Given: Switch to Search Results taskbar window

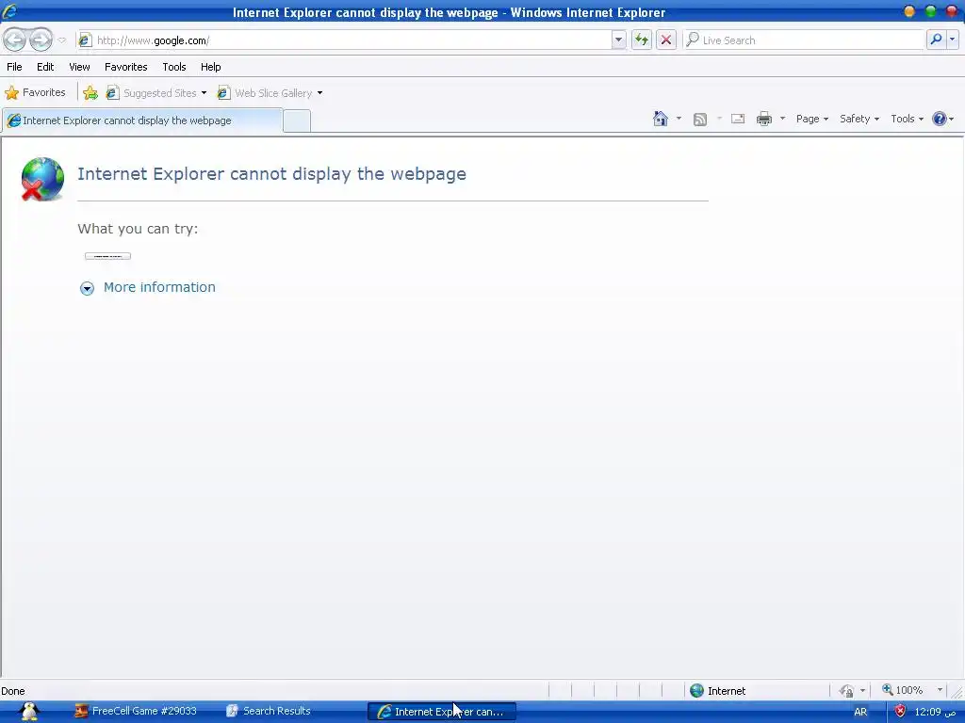Looking at the screenshot, I should (269, 712).
